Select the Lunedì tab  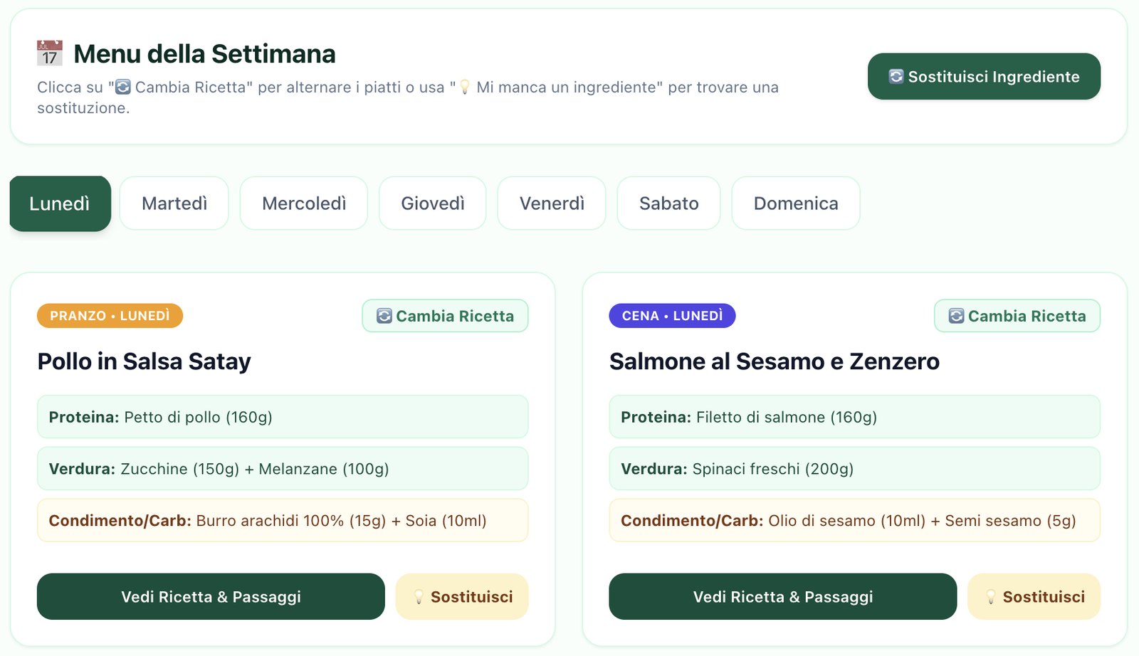click(x=60, y=203)
